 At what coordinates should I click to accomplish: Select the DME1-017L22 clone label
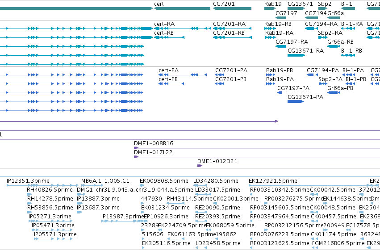[x=153, y=152]
